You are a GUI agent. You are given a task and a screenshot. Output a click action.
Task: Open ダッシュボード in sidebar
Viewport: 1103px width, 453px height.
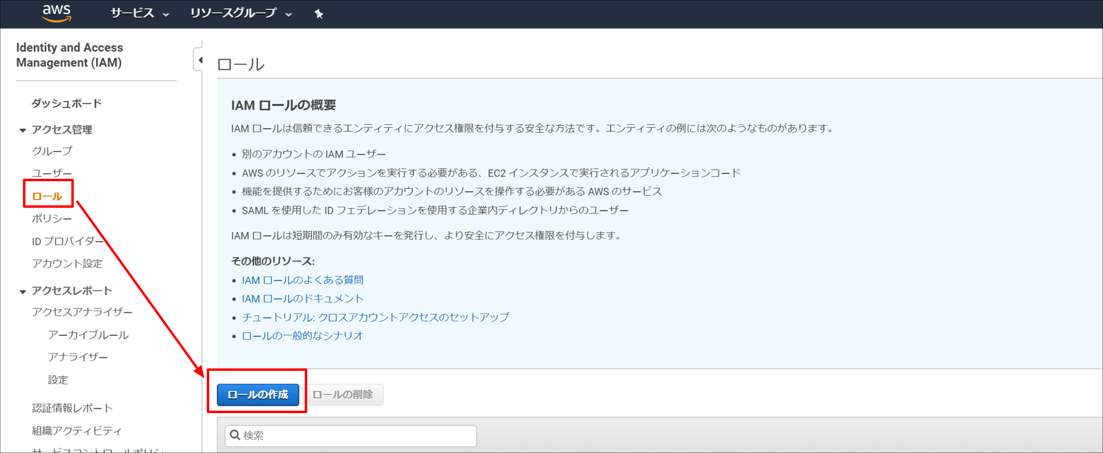point(67,103)
